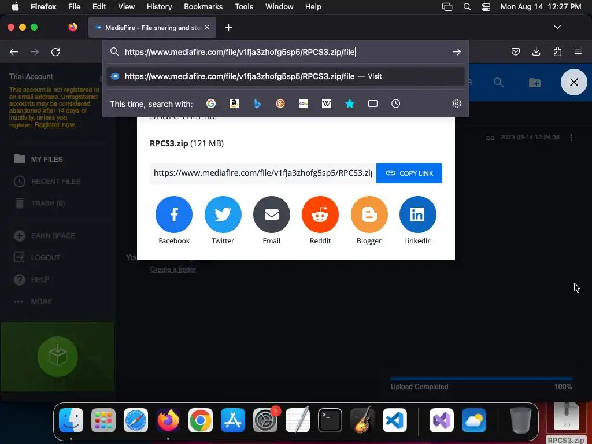Open macOS Spotlight search
This screenshot has height=444, width=592.
tap(467, 6)
